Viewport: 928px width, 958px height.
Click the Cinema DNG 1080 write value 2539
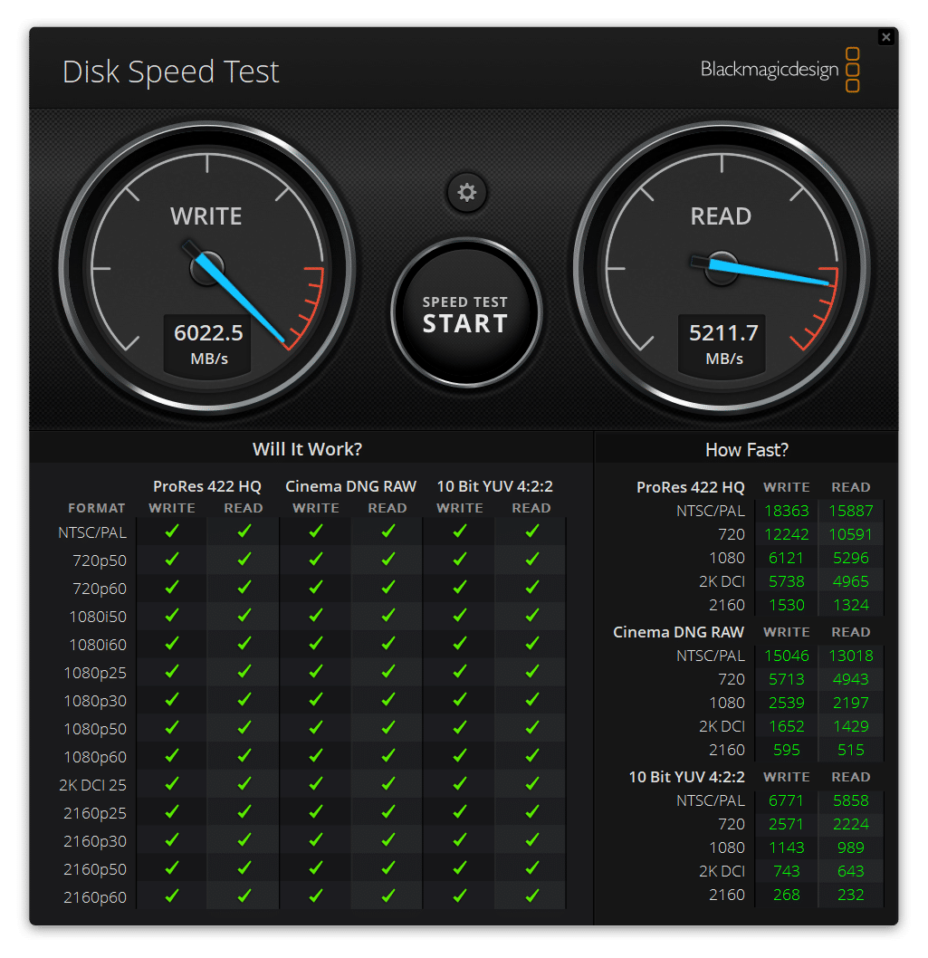(x=786, y=703)
